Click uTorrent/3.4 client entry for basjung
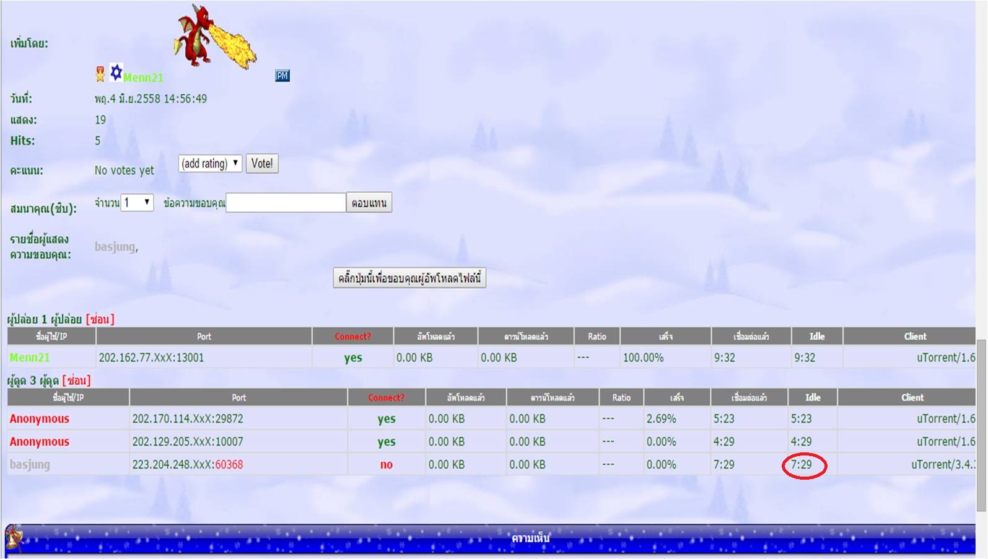988x559 pixels. coord(943,465)
